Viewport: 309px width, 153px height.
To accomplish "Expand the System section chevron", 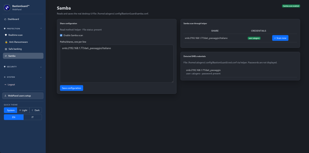I will click(x=41, y=77).
